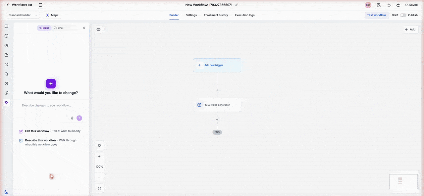This screenshot has height=196, width=424.
Task: Select the Chat mode tab
Action: tap(59, 28)
